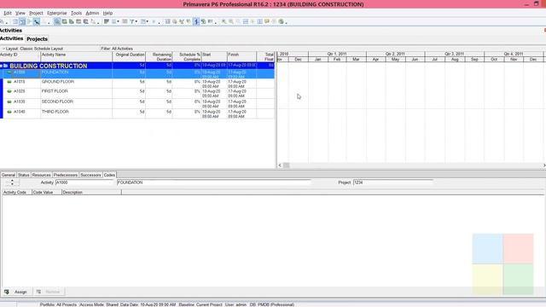Screen dimensions: 546x307
Task: Open the Admin menu
Action: (92, 13)
